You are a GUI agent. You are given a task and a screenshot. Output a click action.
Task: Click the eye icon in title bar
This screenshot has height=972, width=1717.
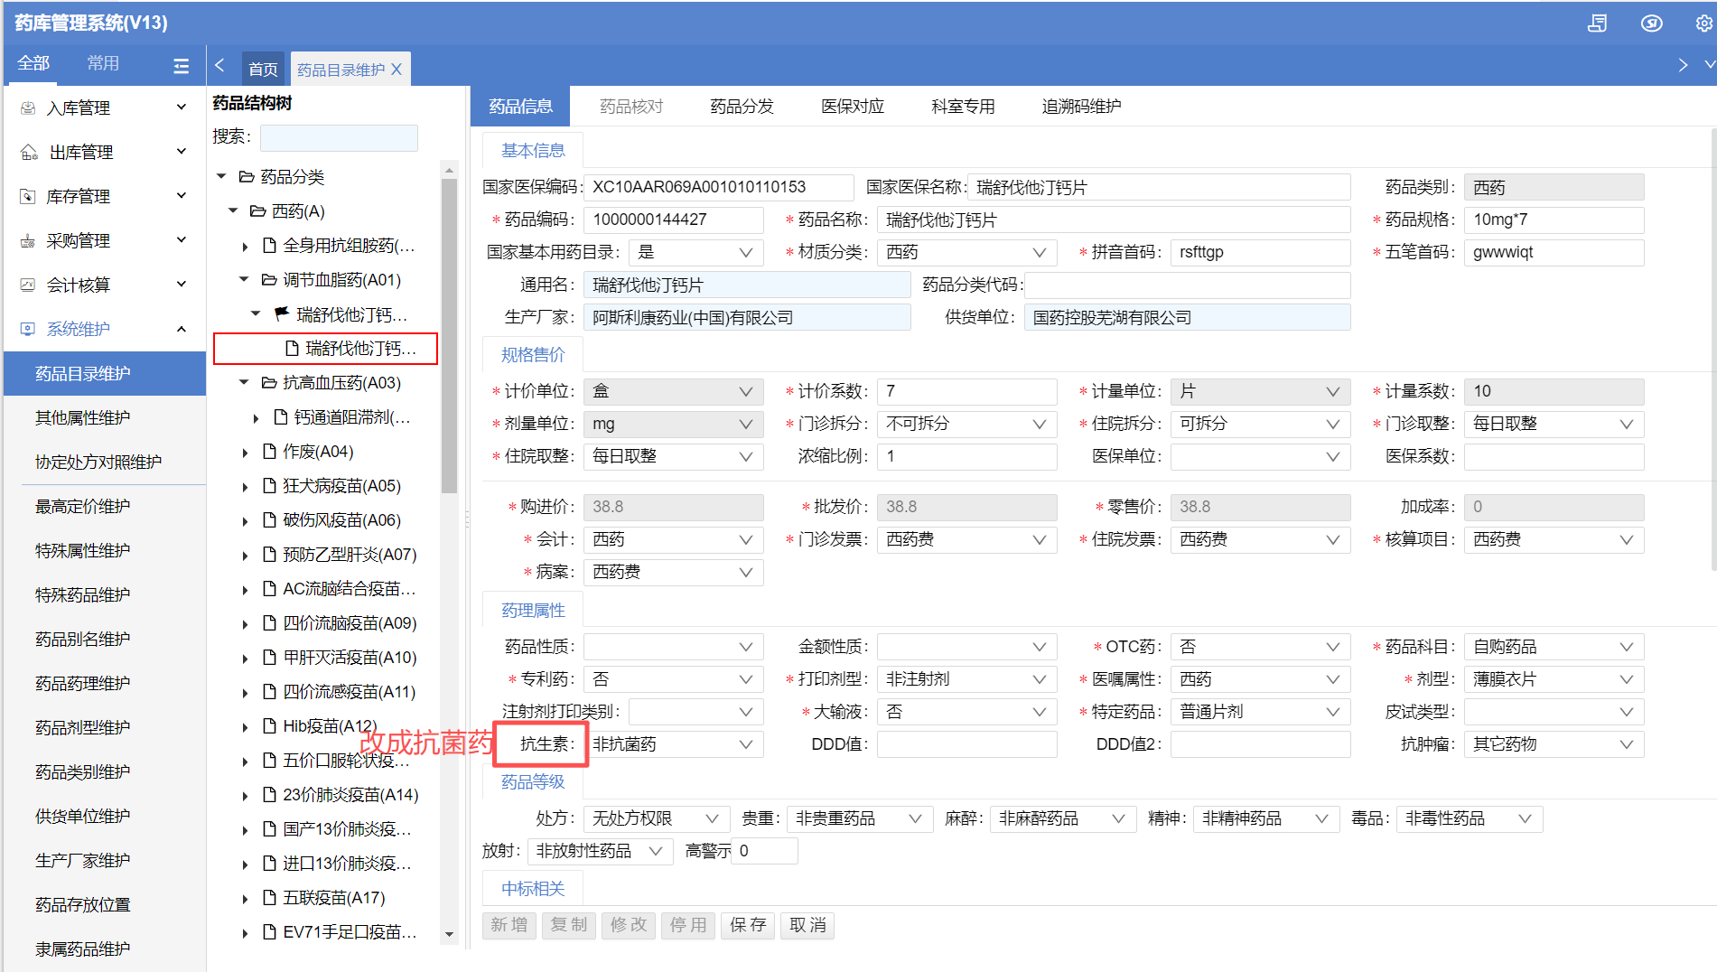point(1651,23)
